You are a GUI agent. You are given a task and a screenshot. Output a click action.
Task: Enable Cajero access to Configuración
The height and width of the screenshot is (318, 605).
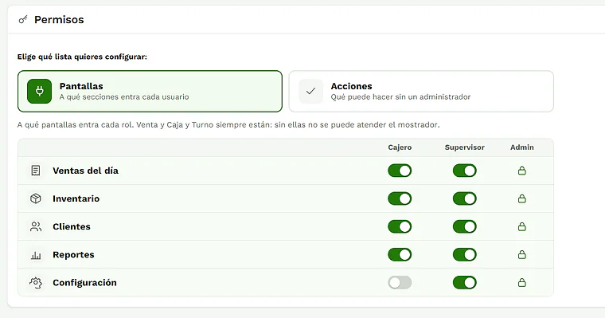[400, 282]
